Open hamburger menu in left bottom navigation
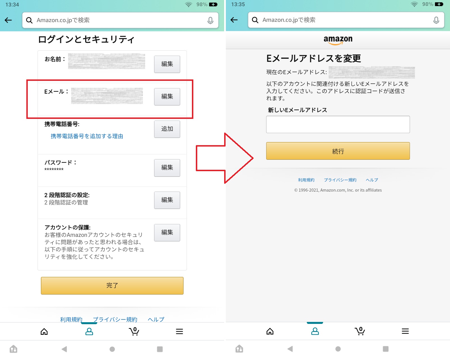Screen dimensions: 450x358 pos(179,331)
